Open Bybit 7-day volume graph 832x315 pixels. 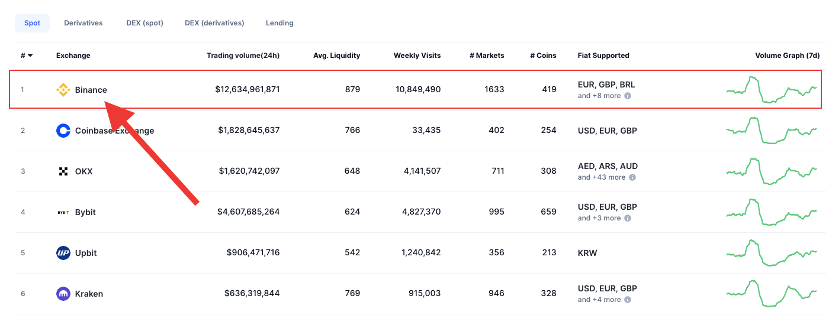click(772, 212)
